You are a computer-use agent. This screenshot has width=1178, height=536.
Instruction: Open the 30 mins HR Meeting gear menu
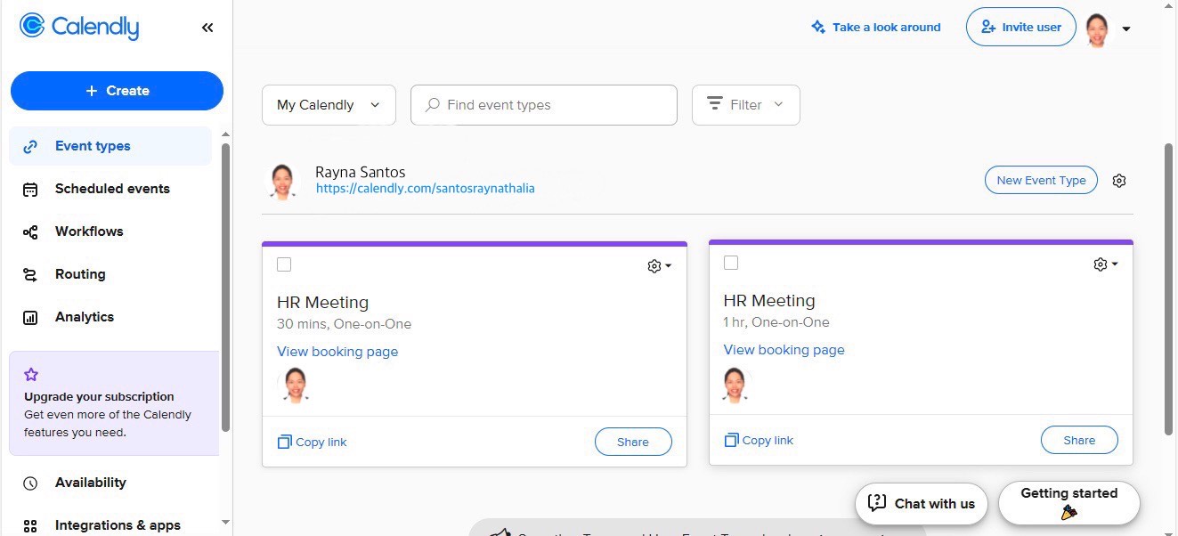pyautogui.click(x=659, y=266)
